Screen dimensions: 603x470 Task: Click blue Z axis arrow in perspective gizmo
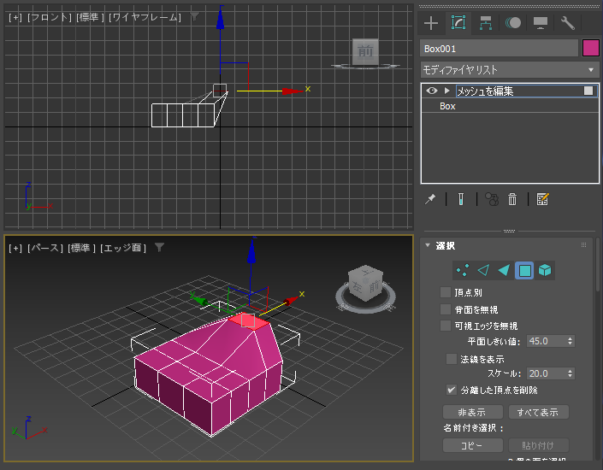coord(251,250)
